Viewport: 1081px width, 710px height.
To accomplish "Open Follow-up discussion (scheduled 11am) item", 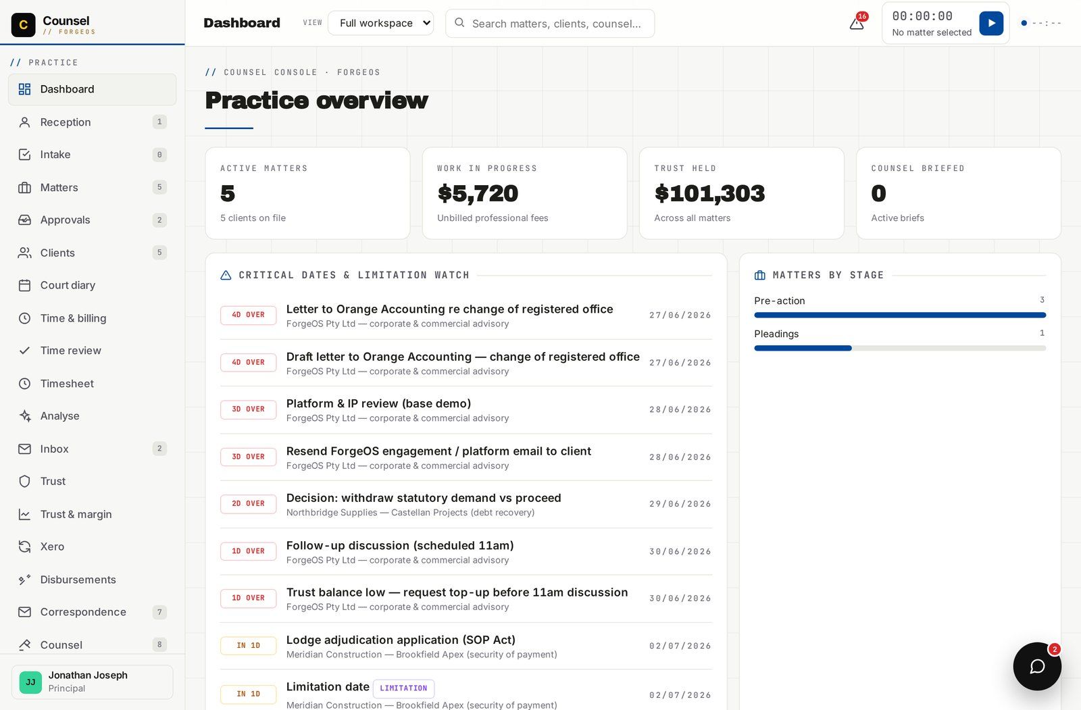I will coord(466,552).
